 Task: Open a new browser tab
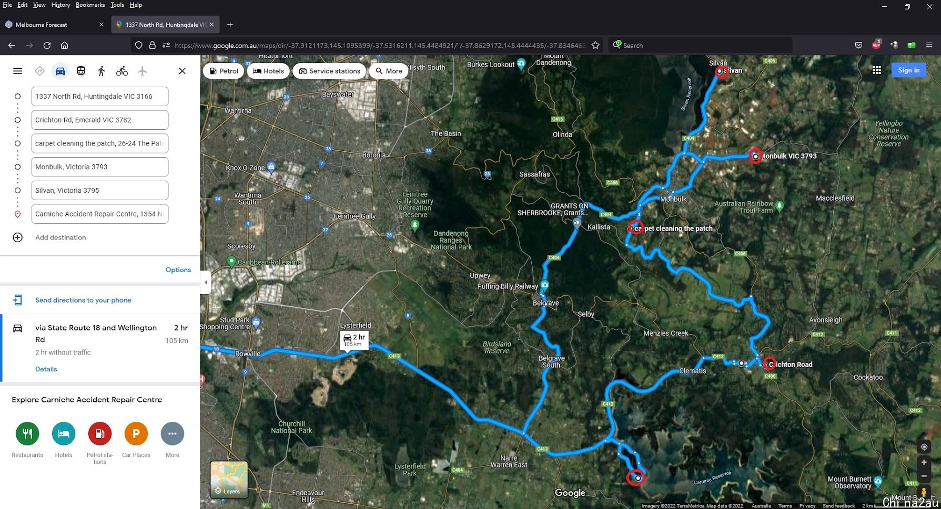(230, 25)
